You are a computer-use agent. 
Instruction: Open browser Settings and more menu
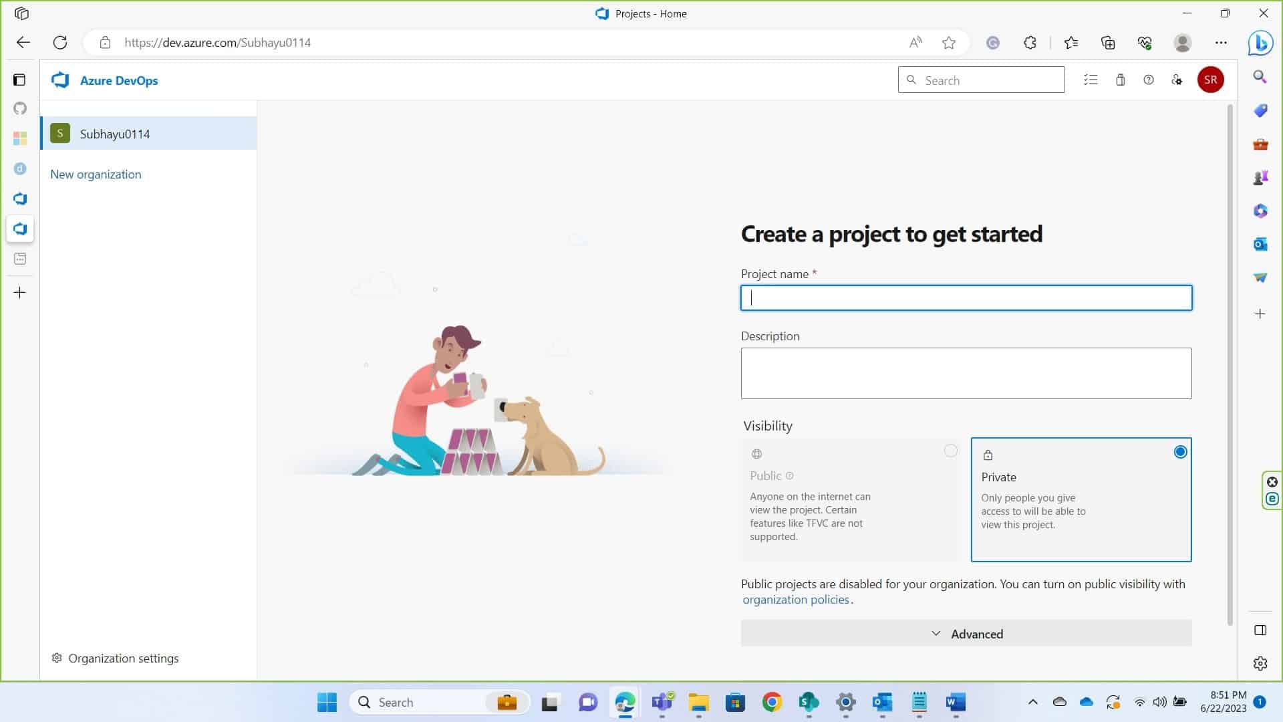(x=1221, y=43)
